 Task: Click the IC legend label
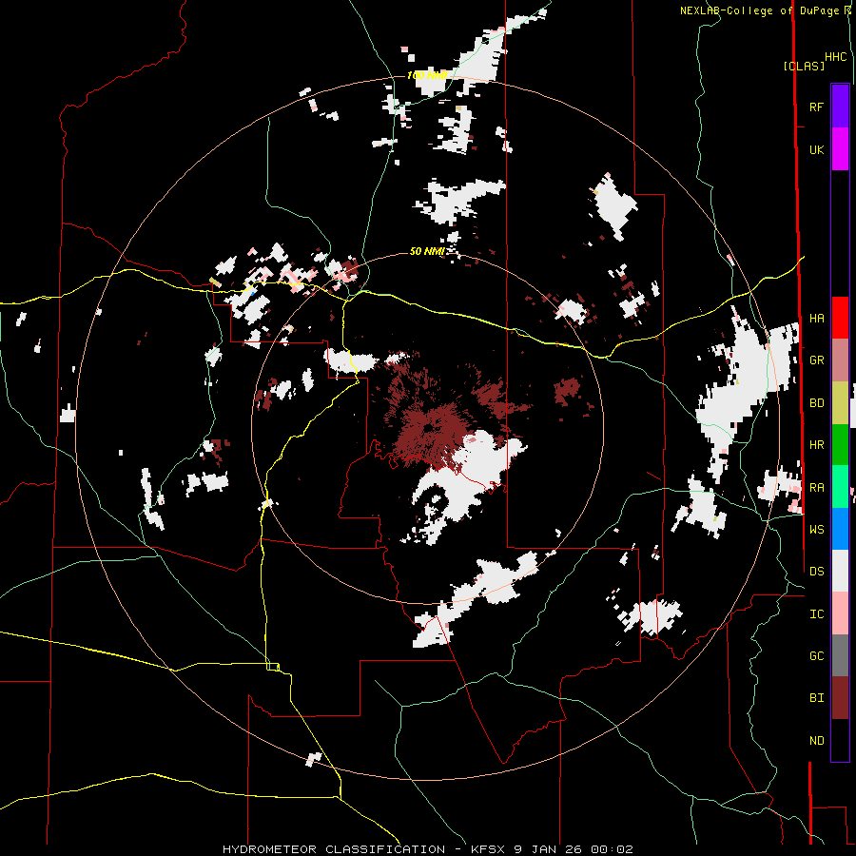[816, 613]
